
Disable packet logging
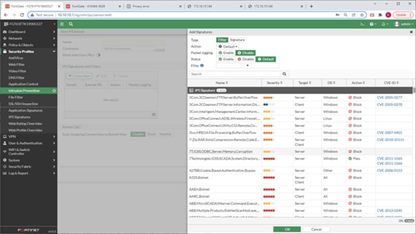click(245, 53)
